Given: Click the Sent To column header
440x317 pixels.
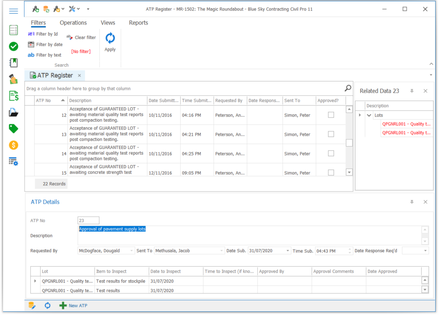Looking at the screenshot, I should [x=299, y=100].
